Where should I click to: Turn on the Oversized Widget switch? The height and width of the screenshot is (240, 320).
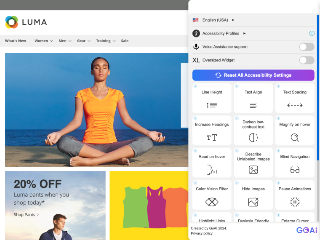click(307, 60)
